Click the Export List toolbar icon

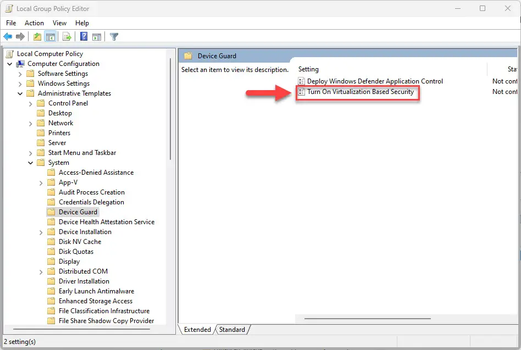pos(67,36)
